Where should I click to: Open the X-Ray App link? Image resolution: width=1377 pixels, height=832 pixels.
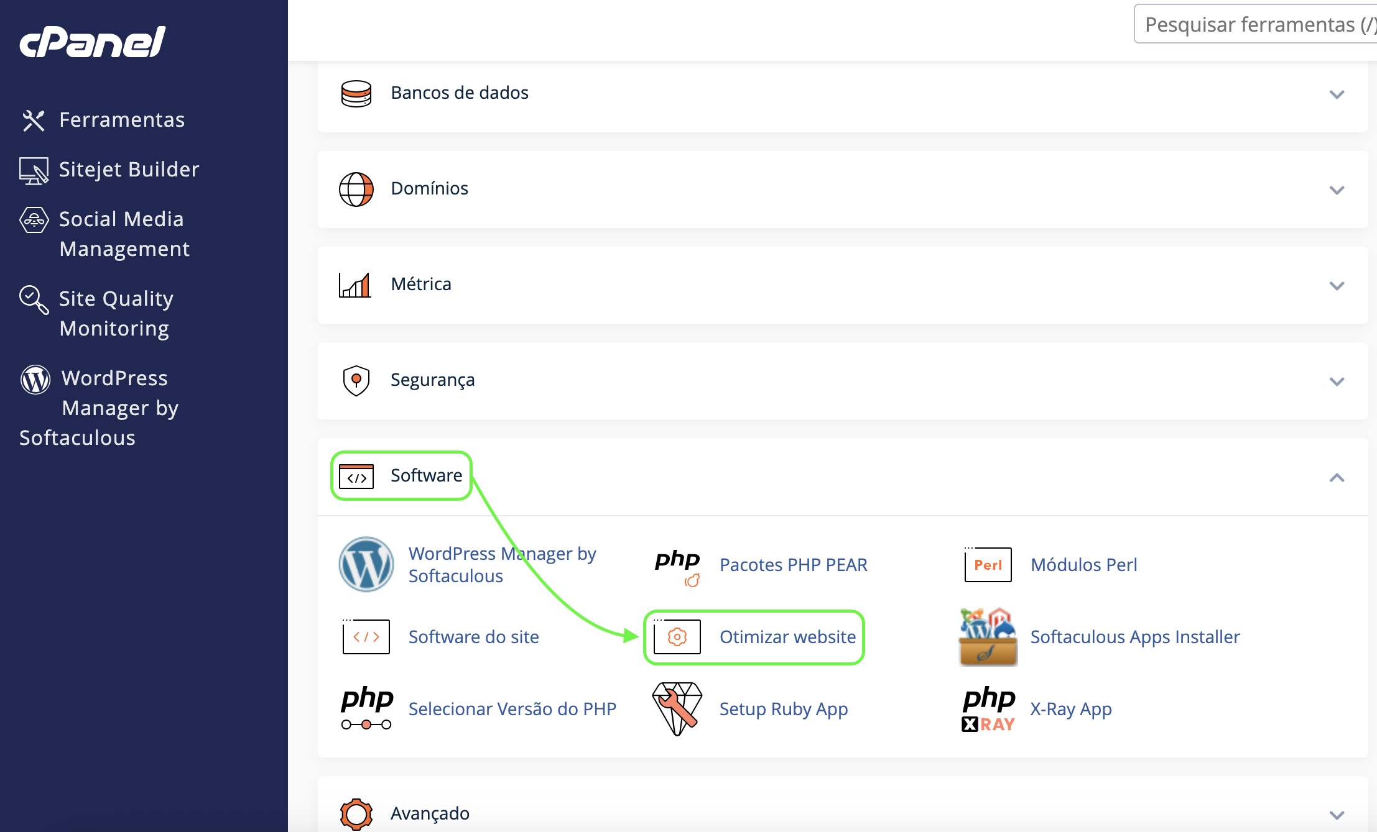1070,708
